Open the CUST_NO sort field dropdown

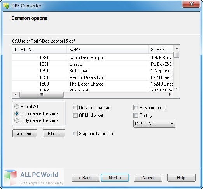(x=154, y=124)
